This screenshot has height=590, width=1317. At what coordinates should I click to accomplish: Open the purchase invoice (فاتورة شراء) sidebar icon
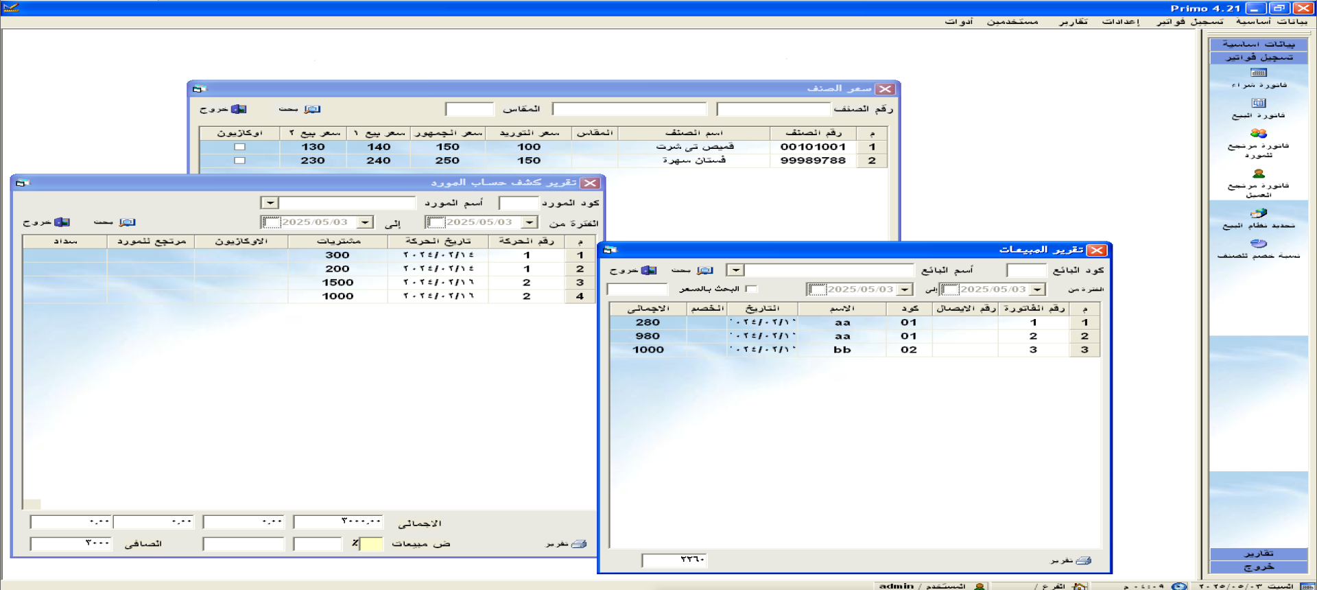pos(1258,73)
